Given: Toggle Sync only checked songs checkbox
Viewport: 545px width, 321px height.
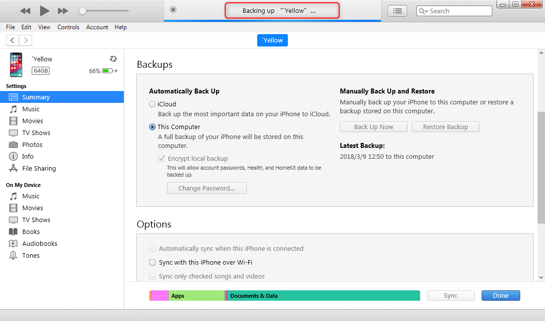Looking at the screenshot, I should coord(152,276).
